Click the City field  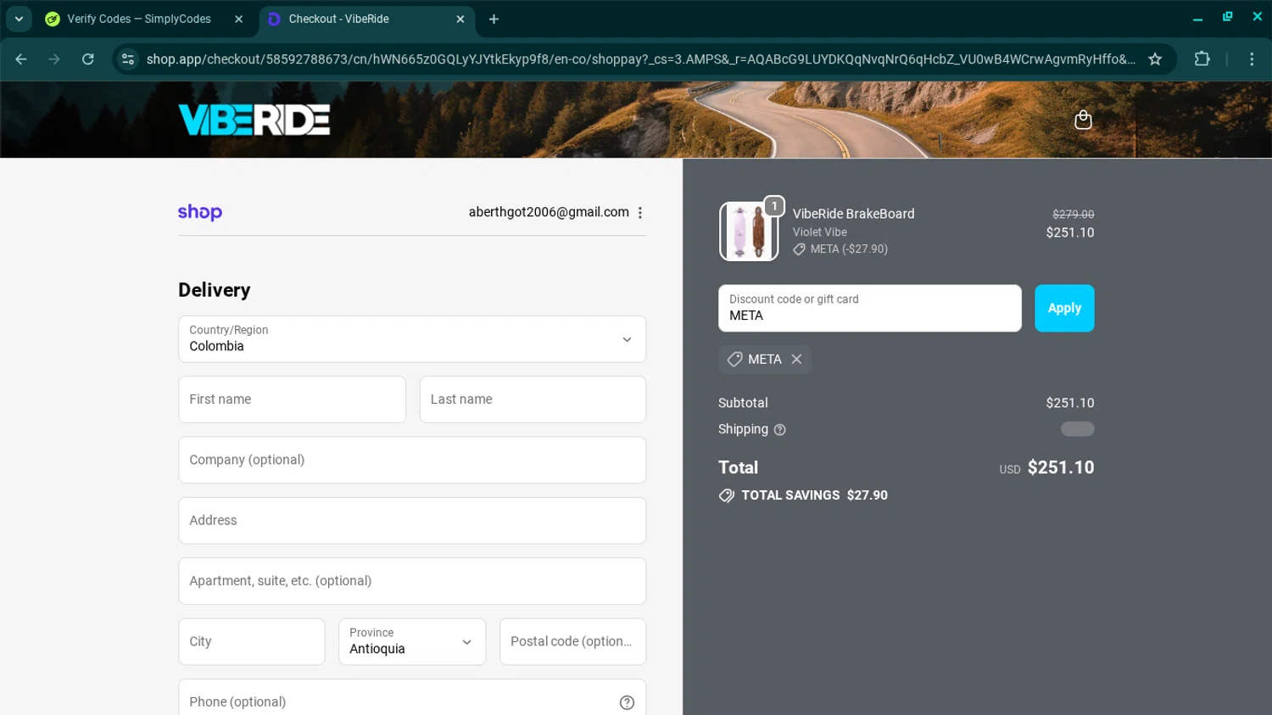tap(251, 641)
